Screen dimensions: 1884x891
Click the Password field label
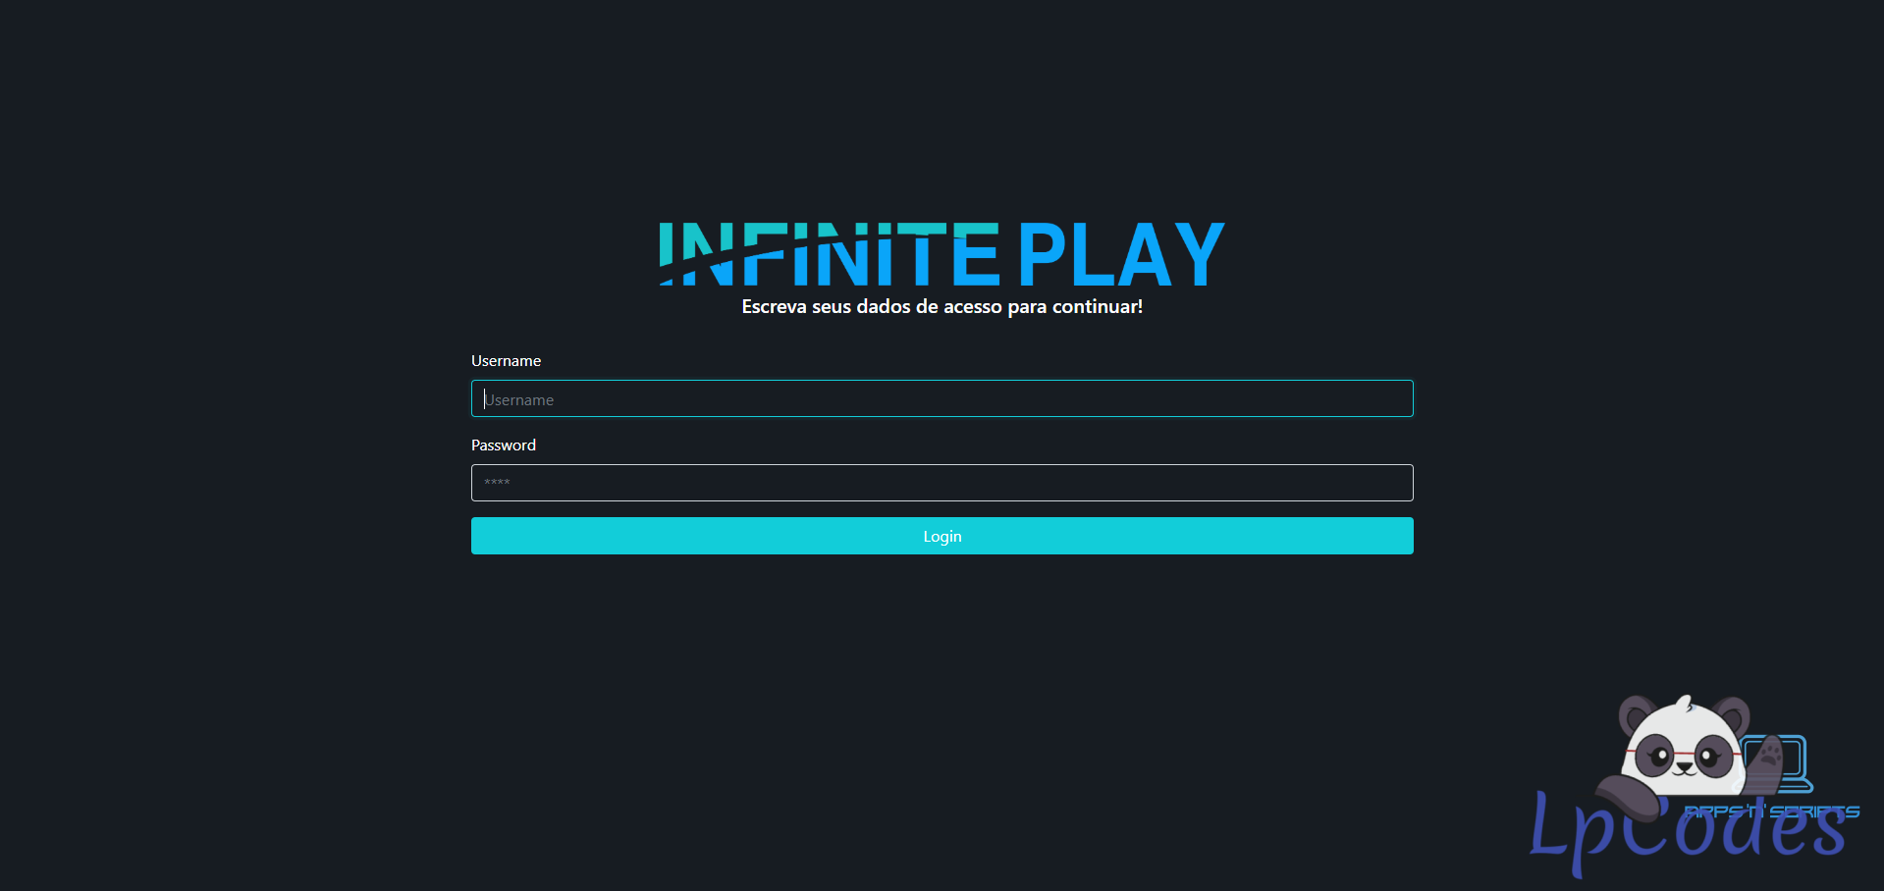pyautogui.click(x=503, y=445)
